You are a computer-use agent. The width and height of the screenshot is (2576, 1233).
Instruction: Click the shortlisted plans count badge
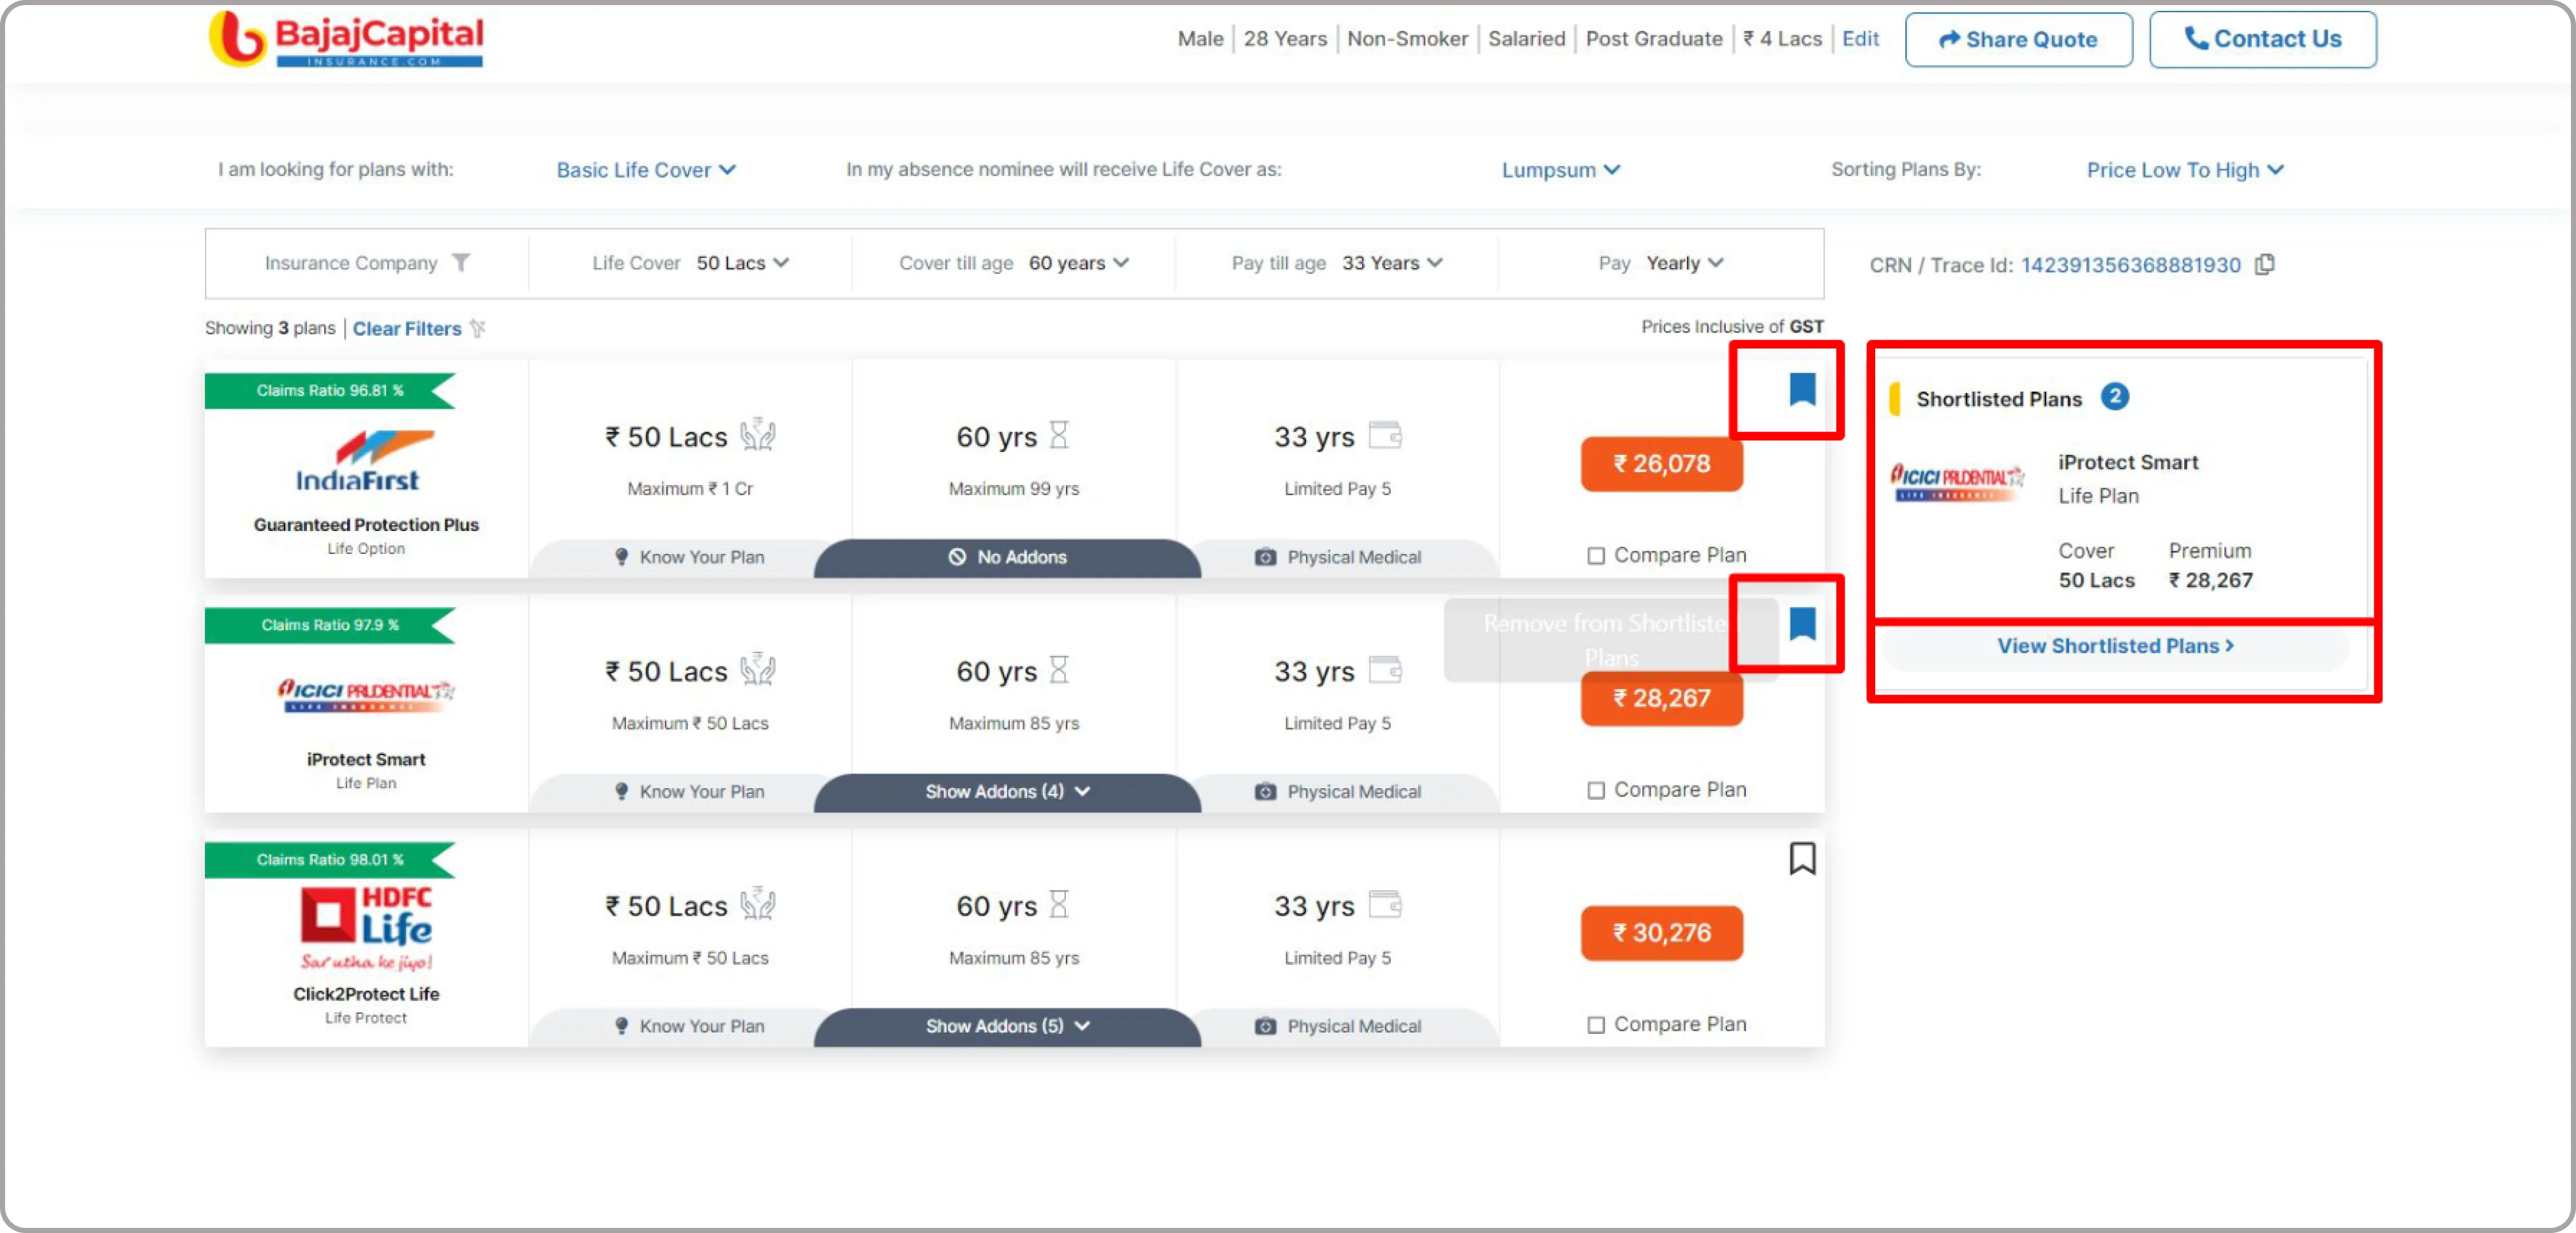[2114, 397]
